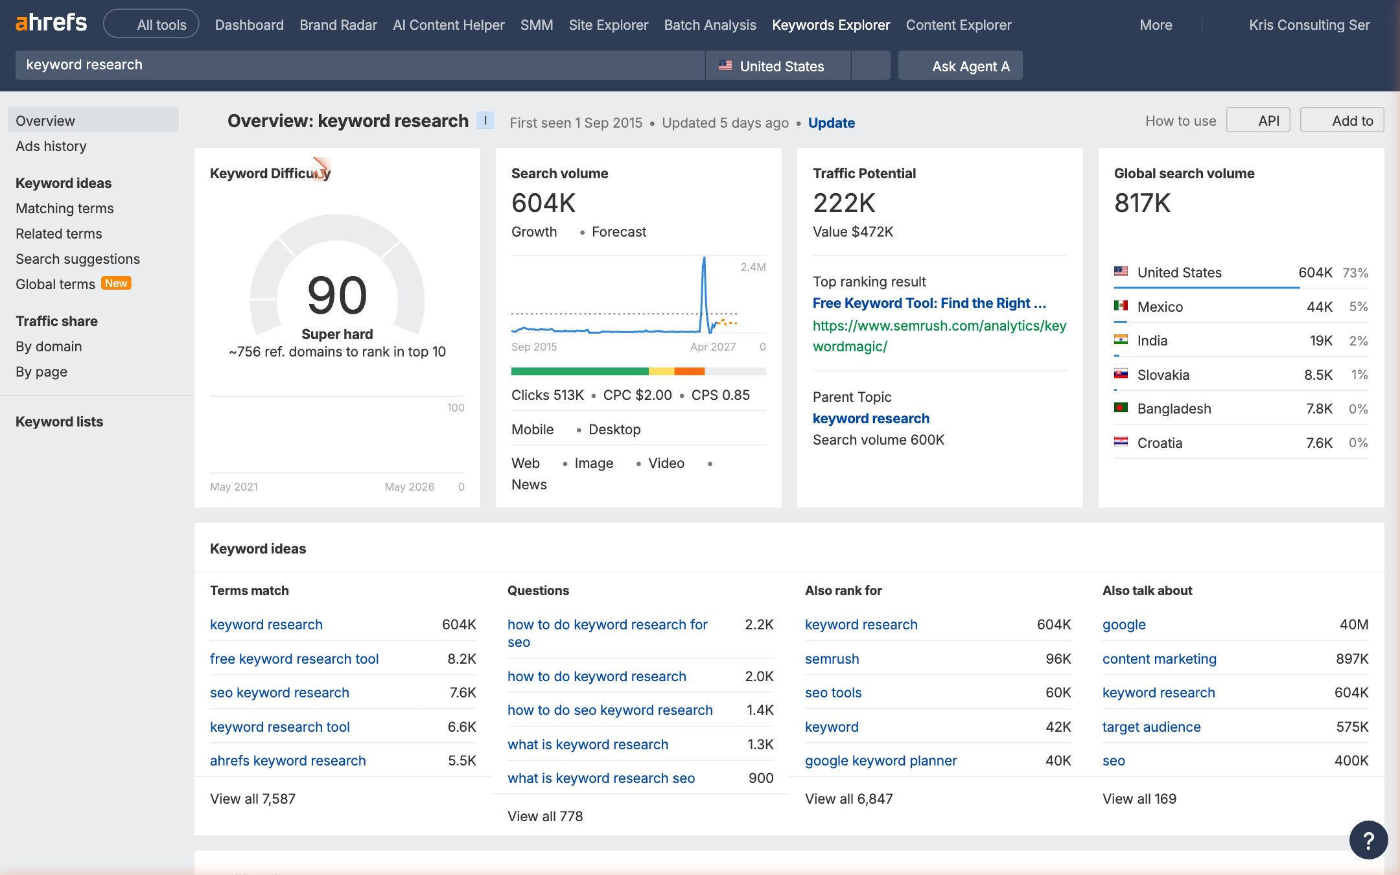
Task: Toggle the Image search type
Action: pos(594,463)
